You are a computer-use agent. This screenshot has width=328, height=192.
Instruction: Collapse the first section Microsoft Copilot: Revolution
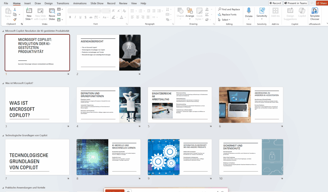(x=3, y=31)
